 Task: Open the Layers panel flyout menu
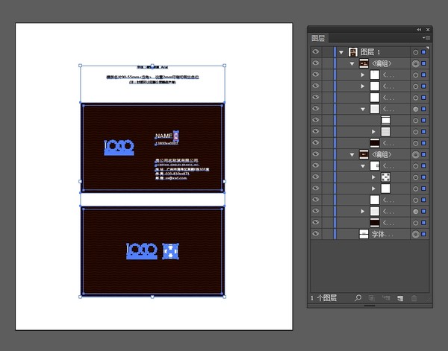click(426, 38)
